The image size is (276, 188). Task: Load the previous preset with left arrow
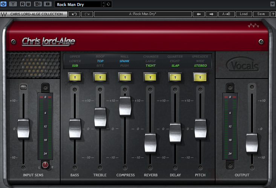199,14
